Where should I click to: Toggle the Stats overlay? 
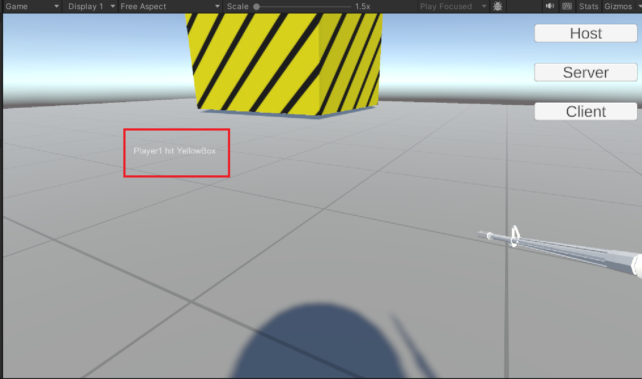point(588,7)
